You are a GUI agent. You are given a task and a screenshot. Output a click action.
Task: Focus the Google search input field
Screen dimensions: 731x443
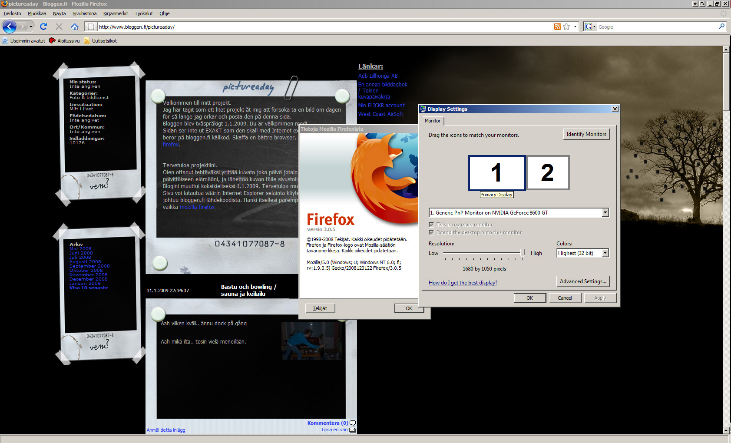(x=657, y=27)
